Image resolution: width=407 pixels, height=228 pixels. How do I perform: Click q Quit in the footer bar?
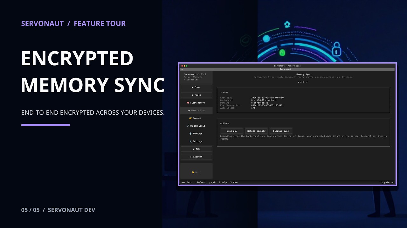212,183
